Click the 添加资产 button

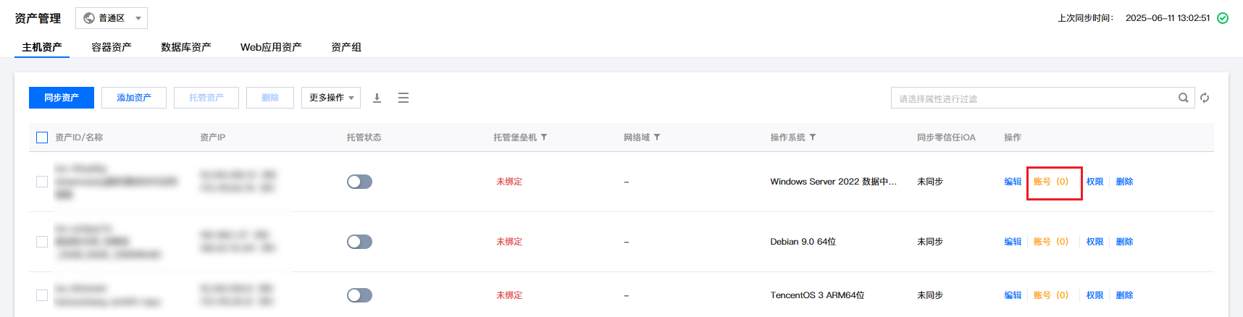(x=134, y=98)
